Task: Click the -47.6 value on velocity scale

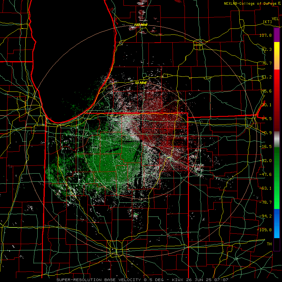Action: (x=265, y=175)
